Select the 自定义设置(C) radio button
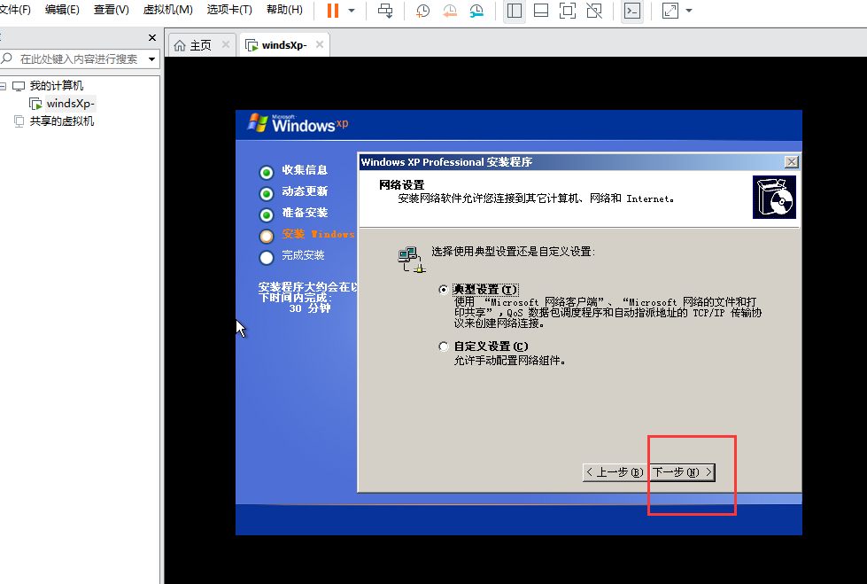Screen dimensions: 867x584 (444, 347)
